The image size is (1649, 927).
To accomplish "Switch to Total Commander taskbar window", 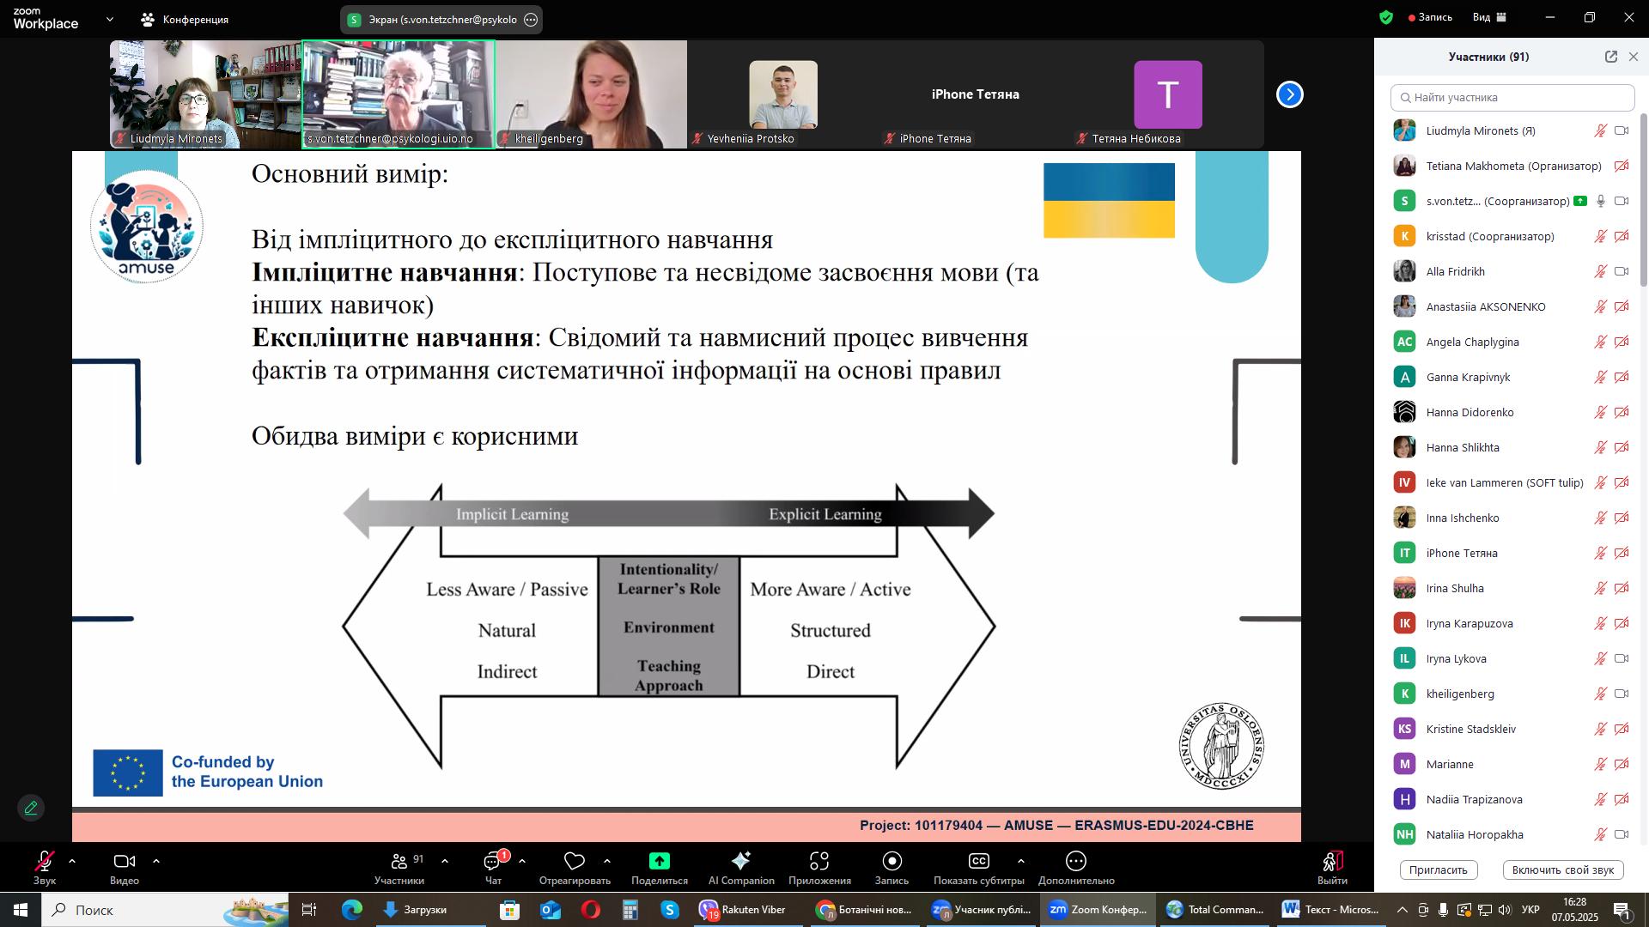I will coord(1213,910).
